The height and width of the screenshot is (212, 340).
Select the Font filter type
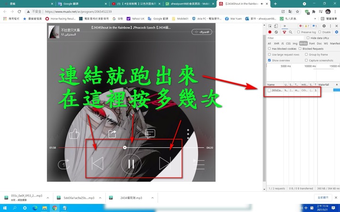312,43
